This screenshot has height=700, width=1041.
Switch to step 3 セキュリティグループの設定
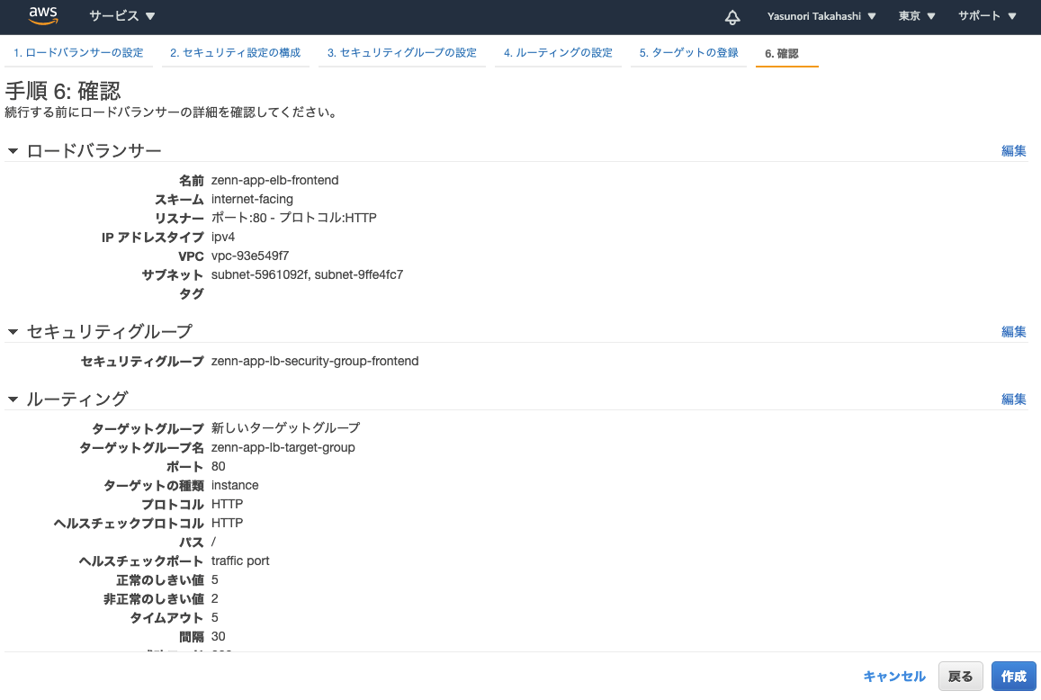(x=401, y=52)
